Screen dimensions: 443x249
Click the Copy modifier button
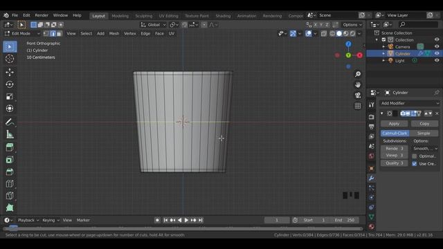[x=424, y=124]
